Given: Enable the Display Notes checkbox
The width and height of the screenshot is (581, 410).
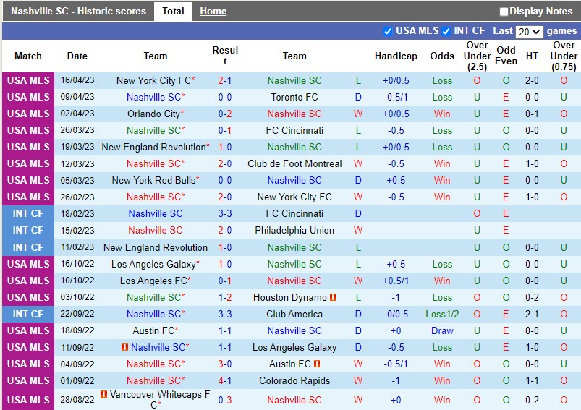Looking at the screenshot, I should coord(504,12).
